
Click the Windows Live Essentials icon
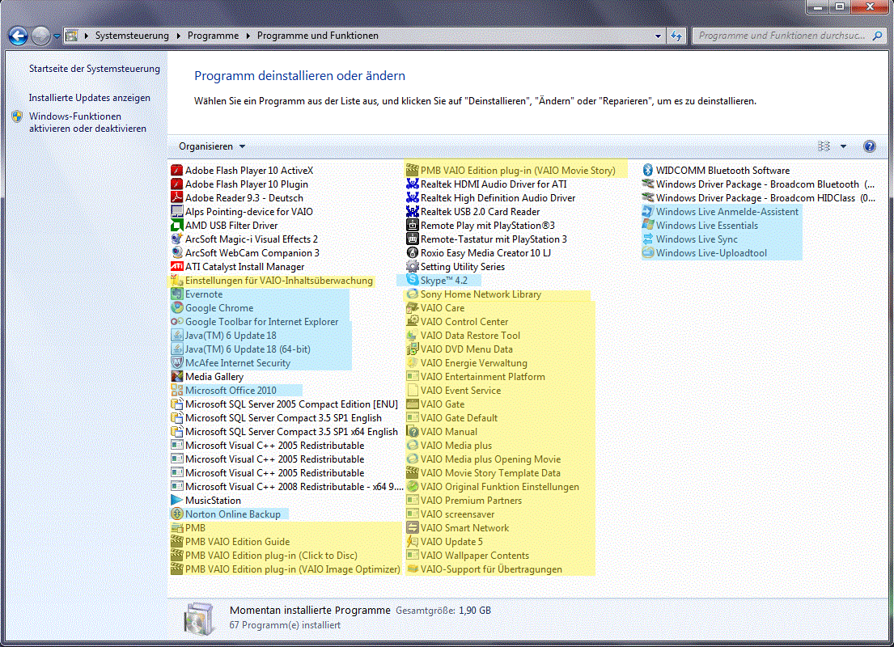point(648,226)
